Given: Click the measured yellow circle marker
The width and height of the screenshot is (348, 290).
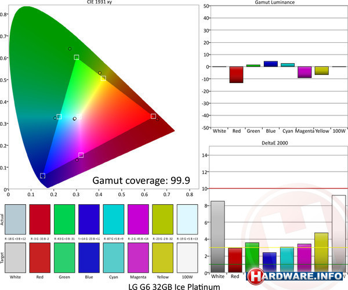Looking at the screenshot, I should 100,72.
